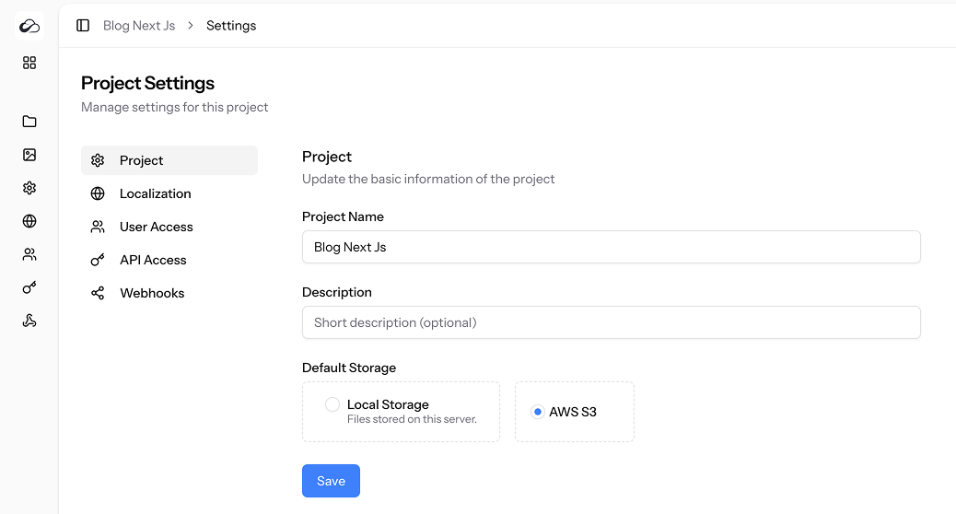Open the users icon in left sidebar
Screen dimensions: 956x514
click(x=29, y=254)
